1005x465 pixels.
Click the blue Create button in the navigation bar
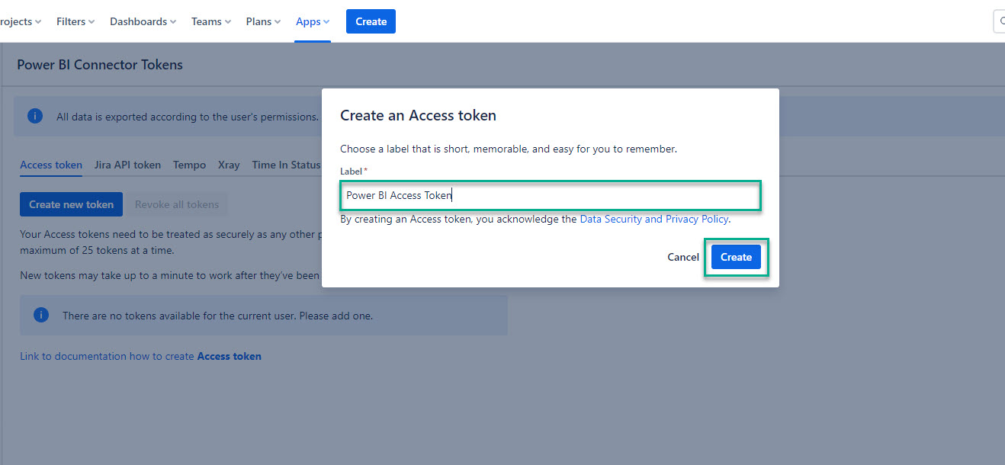pyautogui.click(x=371, y=21)
